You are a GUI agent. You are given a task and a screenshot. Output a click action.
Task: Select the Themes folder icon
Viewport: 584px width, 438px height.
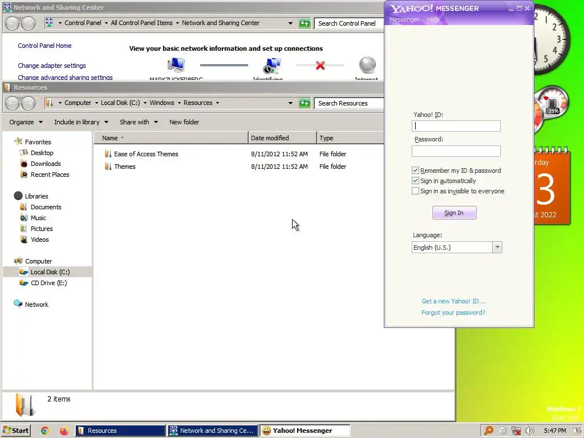[x=108, y=167]
